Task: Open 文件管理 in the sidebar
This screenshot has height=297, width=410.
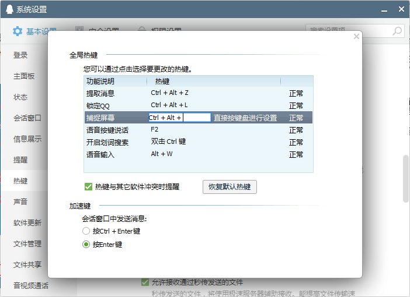Action: pyautogui.click(x=27, y=243)
